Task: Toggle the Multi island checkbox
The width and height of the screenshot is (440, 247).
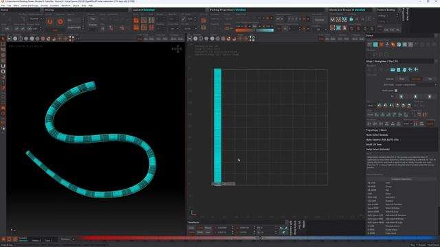Action: click(396, 91)
